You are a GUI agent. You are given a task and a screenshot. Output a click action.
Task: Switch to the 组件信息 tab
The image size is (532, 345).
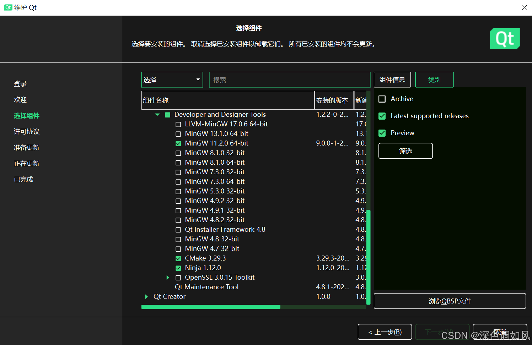click(392, 80)
